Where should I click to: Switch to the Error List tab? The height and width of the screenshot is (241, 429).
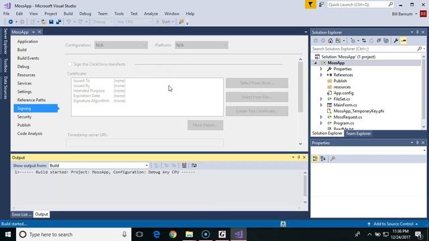point(21,214)
